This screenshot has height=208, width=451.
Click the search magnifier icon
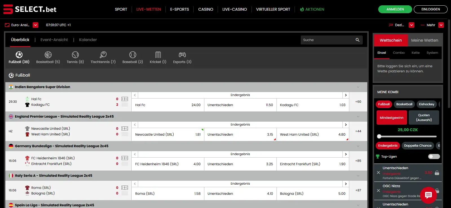(357, 40)
